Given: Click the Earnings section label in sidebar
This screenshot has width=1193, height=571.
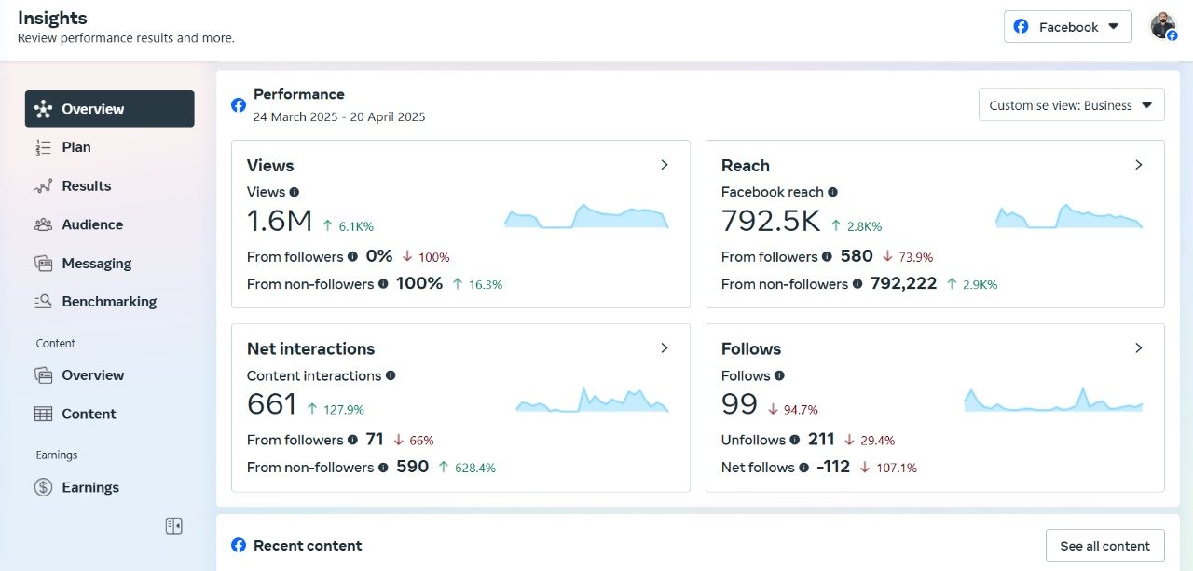Looking at the screenshot, I should (x=57, y=455).
